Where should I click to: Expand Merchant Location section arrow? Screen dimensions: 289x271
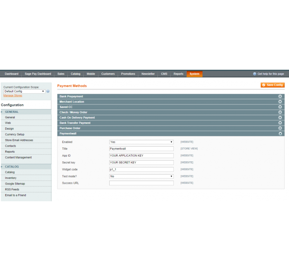[280, 102]
